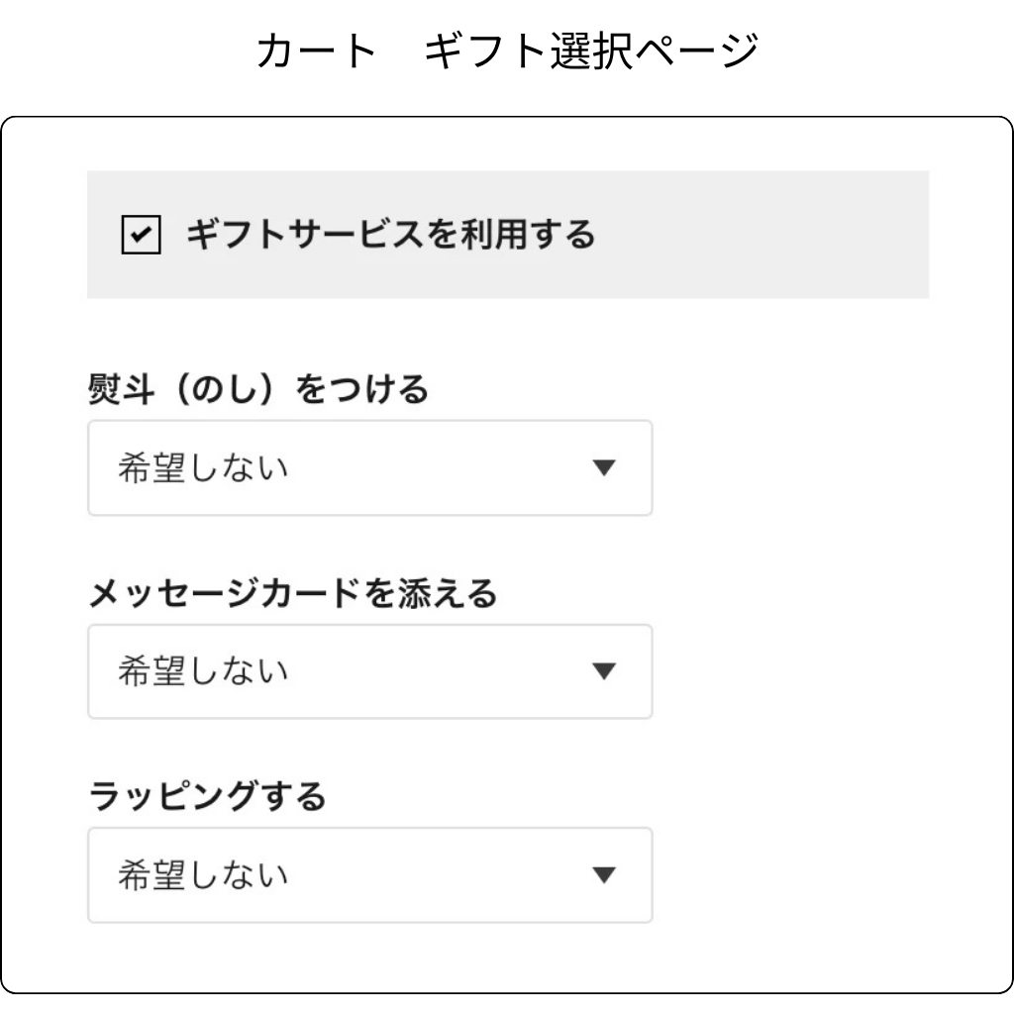Click the ギフトサービスを利用する label text
The width and height of the screenshot is (1014, 1014).
pyautogui.click(x=390, y=236)
